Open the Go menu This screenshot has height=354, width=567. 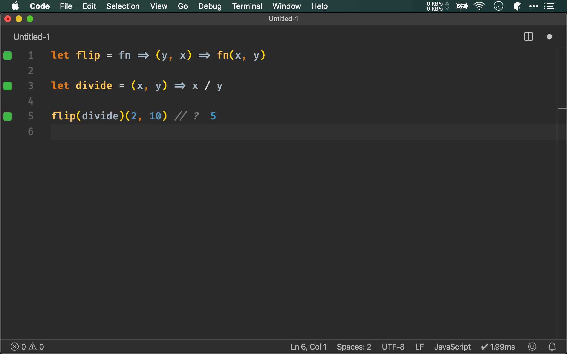point(183,6)
